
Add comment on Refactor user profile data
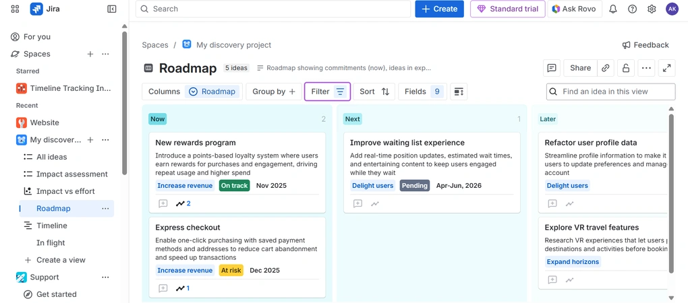tap(552, 203)
